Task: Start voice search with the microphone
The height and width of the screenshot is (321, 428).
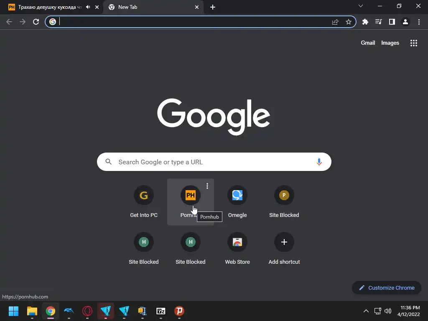Action: click(319, 162)
